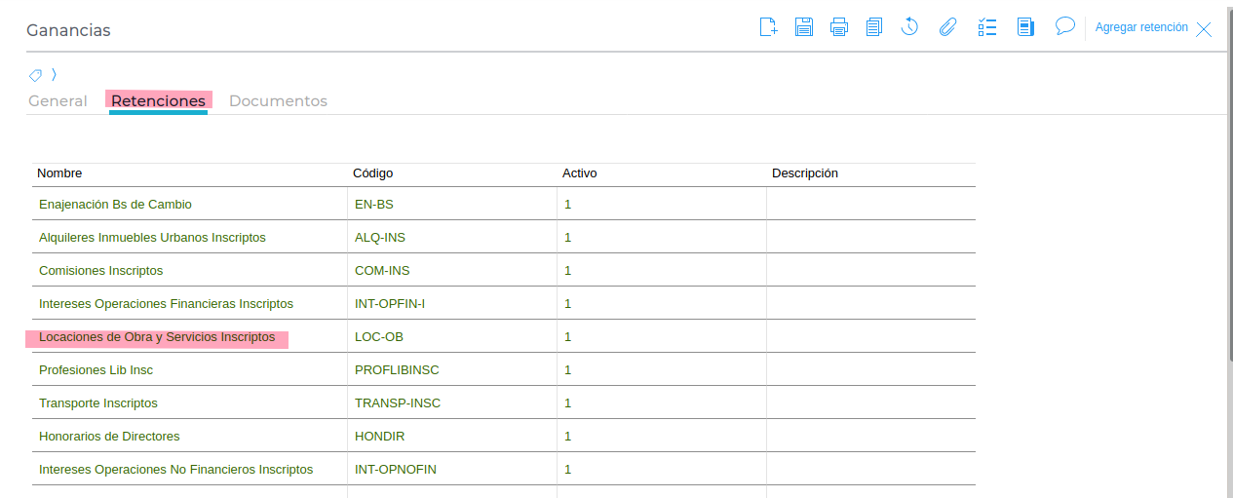Open the Documentos tab
The height and width of the screenshot is (498, 1233).
[278, 101]
